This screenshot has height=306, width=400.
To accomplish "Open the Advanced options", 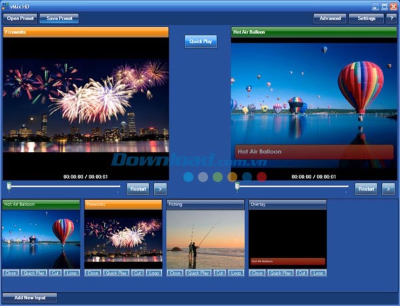I will click(330, 19).
